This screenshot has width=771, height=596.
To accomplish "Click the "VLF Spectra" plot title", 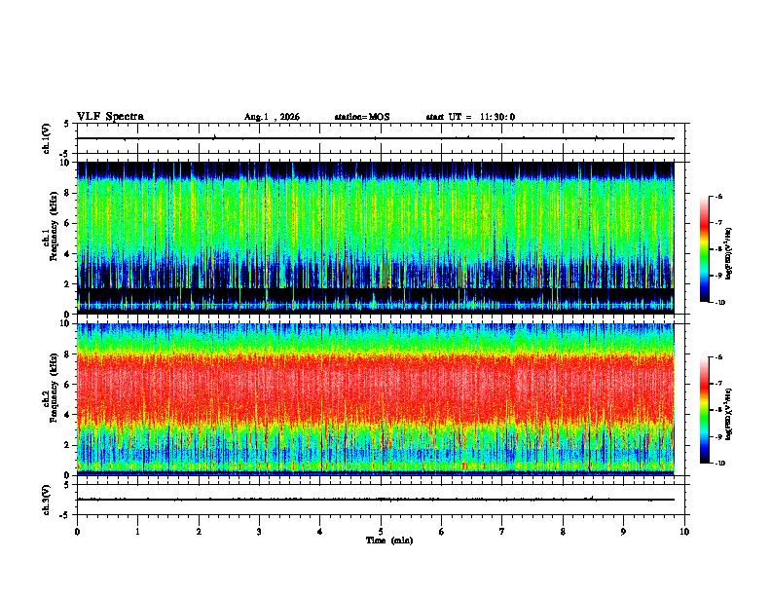I will coord(110,117).
